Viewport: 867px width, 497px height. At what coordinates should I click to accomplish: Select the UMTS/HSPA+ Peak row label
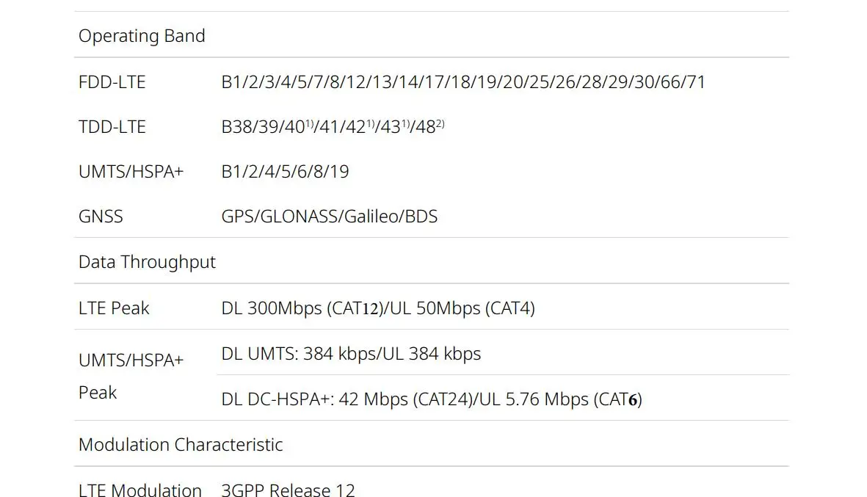(x=131, y=376)
